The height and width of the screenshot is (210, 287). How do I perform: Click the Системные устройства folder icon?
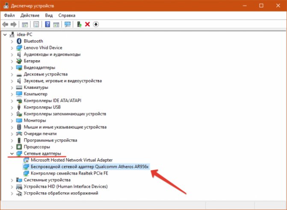click(19, 180)
